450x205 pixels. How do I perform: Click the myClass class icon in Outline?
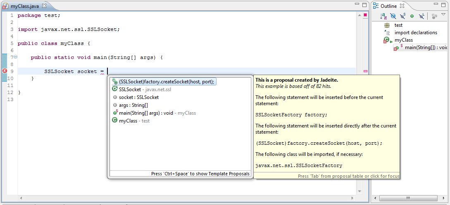pos(387,40)
